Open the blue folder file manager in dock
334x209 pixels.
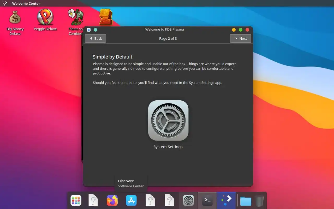[246, 201]
